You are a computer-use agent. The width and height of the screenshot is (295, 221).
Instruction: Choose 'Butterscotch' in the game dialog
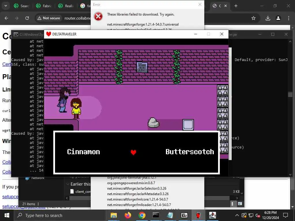coord(190,152)
